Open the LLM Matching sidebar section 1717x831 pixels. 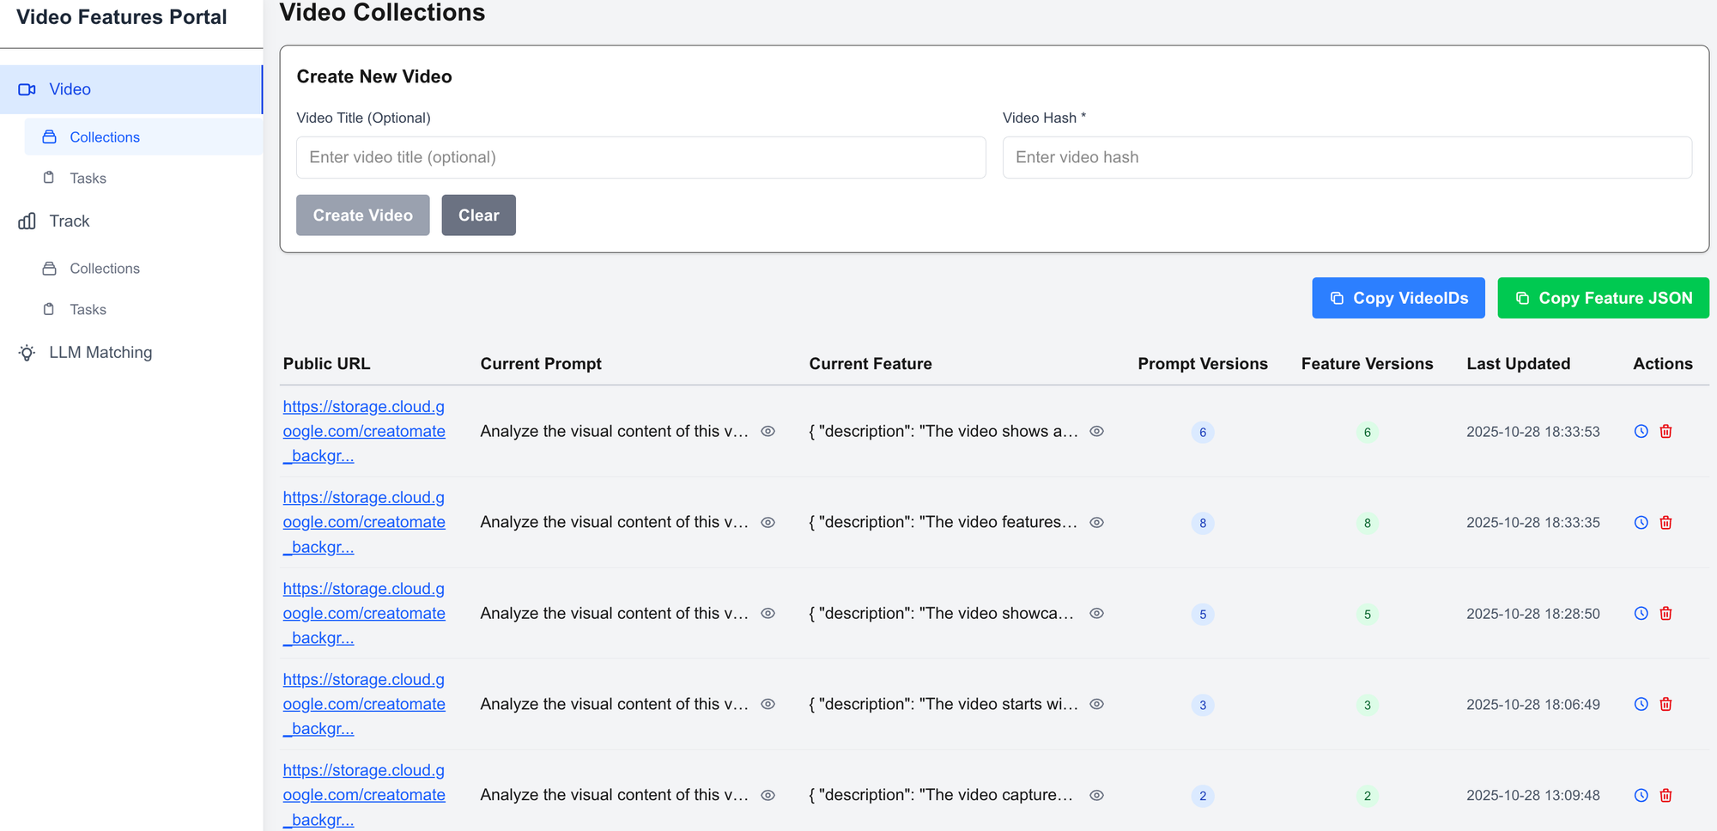point(100,353)
